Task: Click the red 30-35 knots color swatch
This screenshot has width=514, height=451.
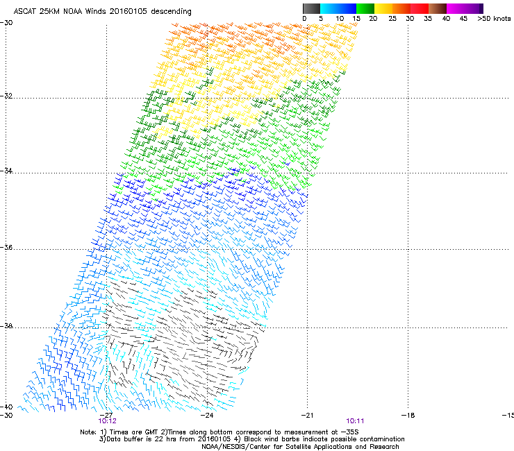Action: click(420, 8)
